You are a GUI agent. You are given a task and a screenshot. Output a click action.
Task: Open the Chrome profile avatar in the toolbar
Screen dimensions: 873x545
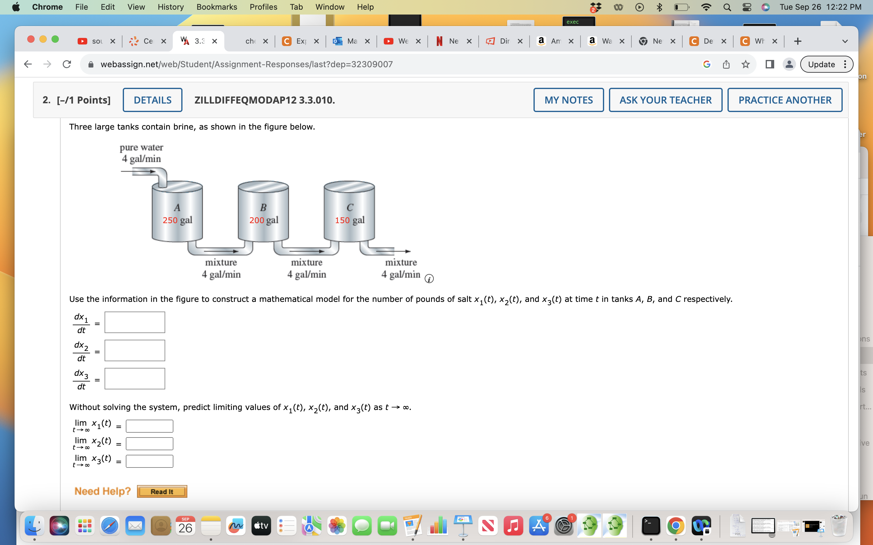pos(789,64)
